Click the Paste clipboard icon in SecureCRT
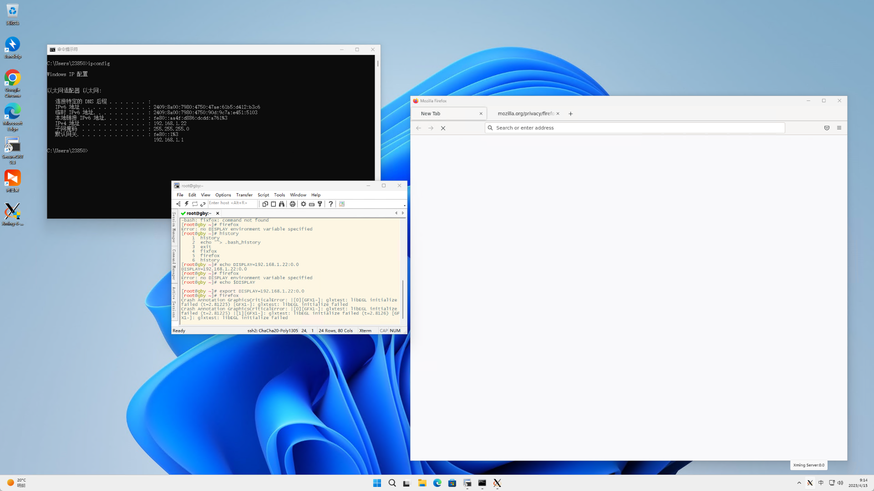Screen dimensions: 874x491 coord(274,204)
